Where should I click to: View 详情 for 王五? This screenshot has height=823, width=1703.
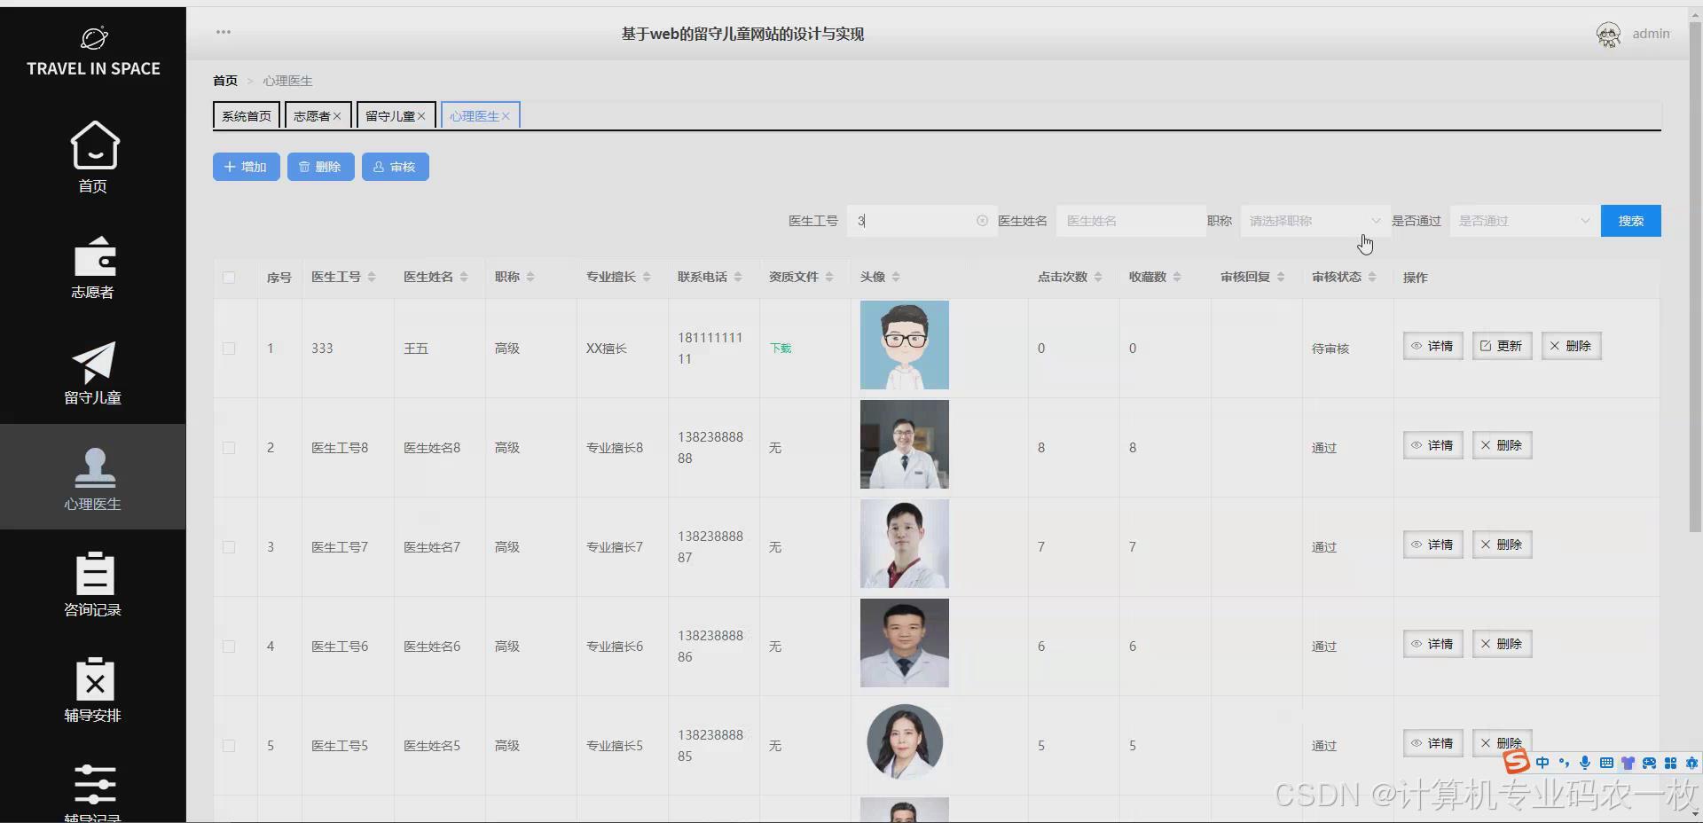click(x=1432, y=346)
